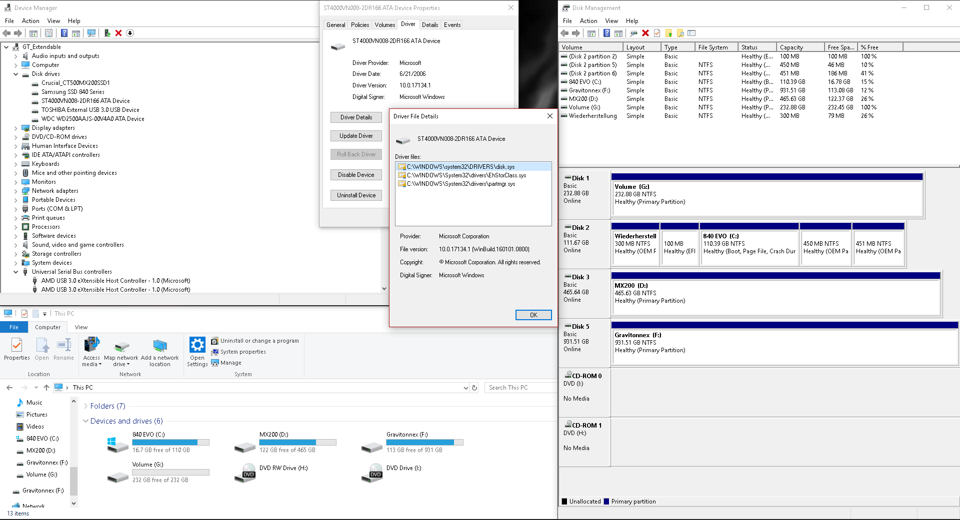
Task: Click the checkmark Properties icon in Disk Management toolbar
Action: [x=657, y=33]
